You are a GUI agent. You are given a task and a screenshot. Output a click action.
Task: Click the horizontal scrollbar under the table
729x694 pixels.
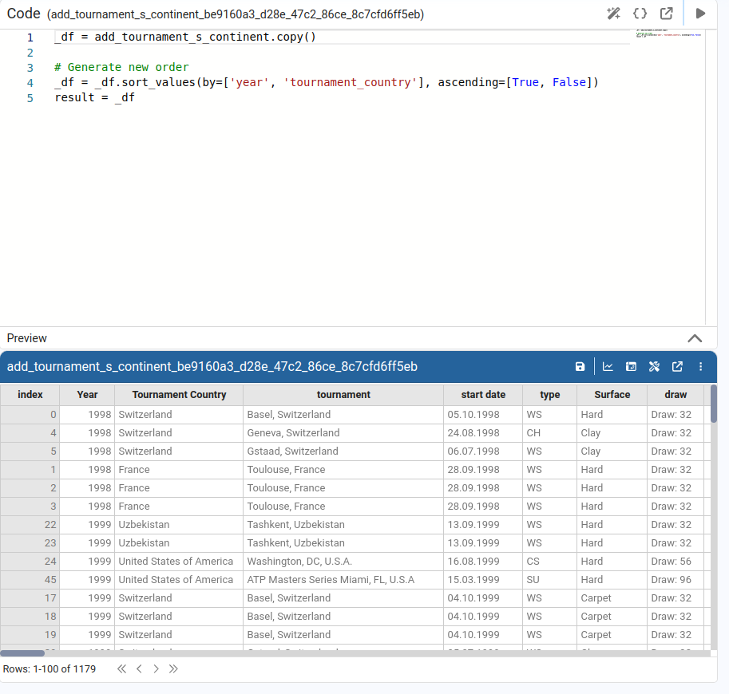point(22,653)
